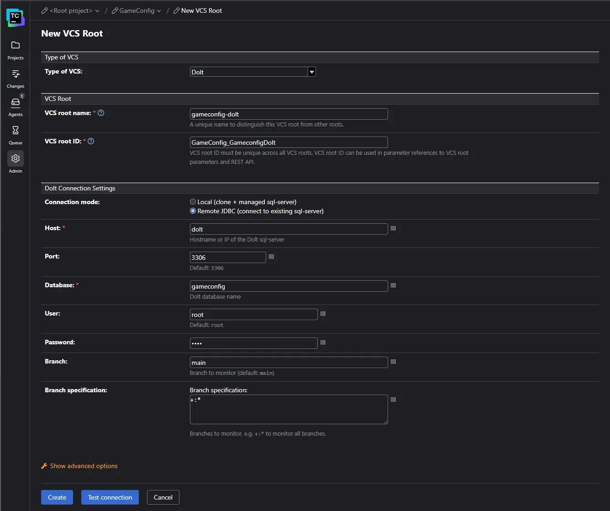Open the Agents sidebar icon
The width and height of the screenshot is (610, 511).
(16, 102)
